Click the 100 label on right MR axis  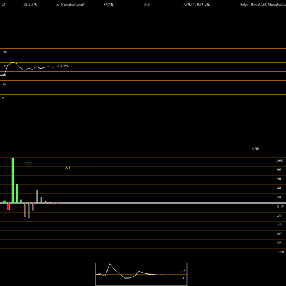pyautogui.click(x=280, y=161)
